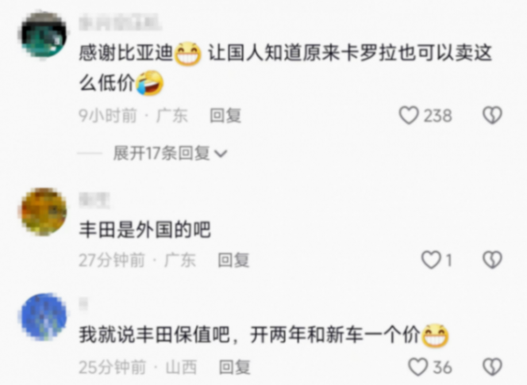This screenshot has width=527, height=385.
Task: Open the blue avatar profile
Action: pyautogui.click(x=44, y=317)
